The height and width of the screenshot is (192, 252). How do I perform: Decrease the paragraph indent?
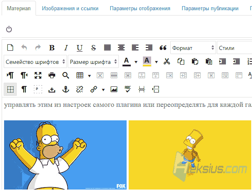click(236, 61)
